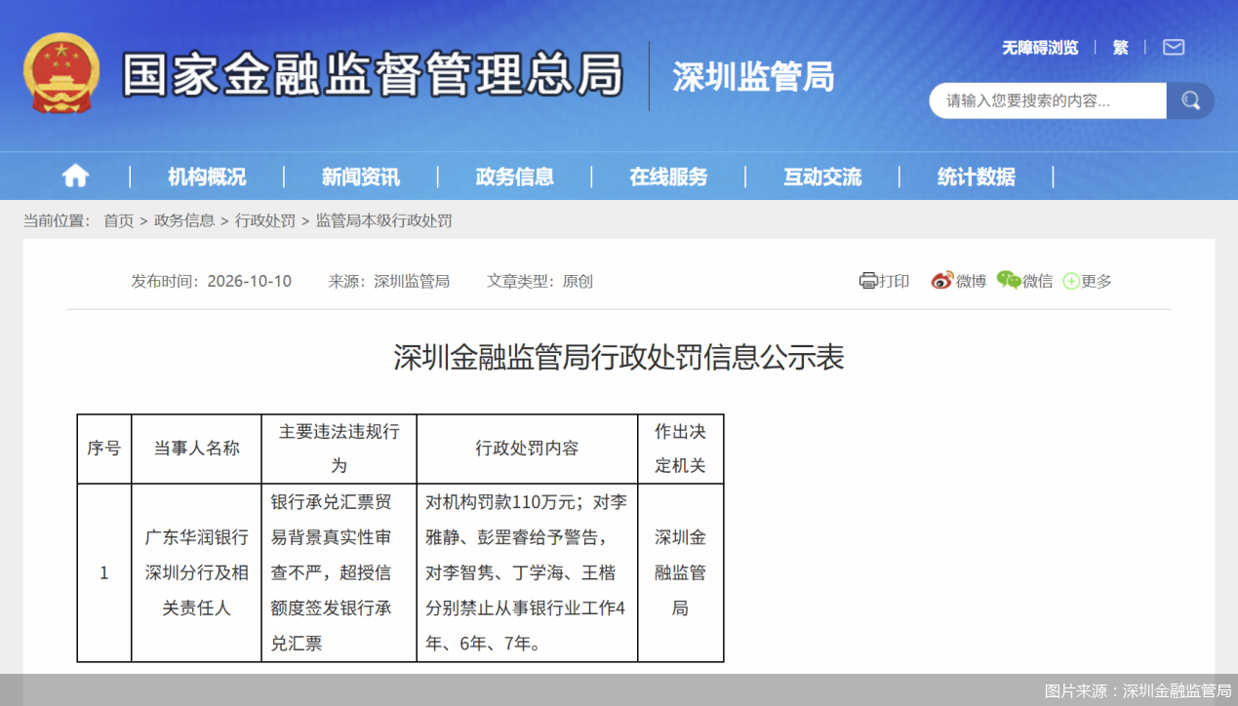Click the national emblem logo
This screenshot has height=706, width=1238.
click(61, 73)
